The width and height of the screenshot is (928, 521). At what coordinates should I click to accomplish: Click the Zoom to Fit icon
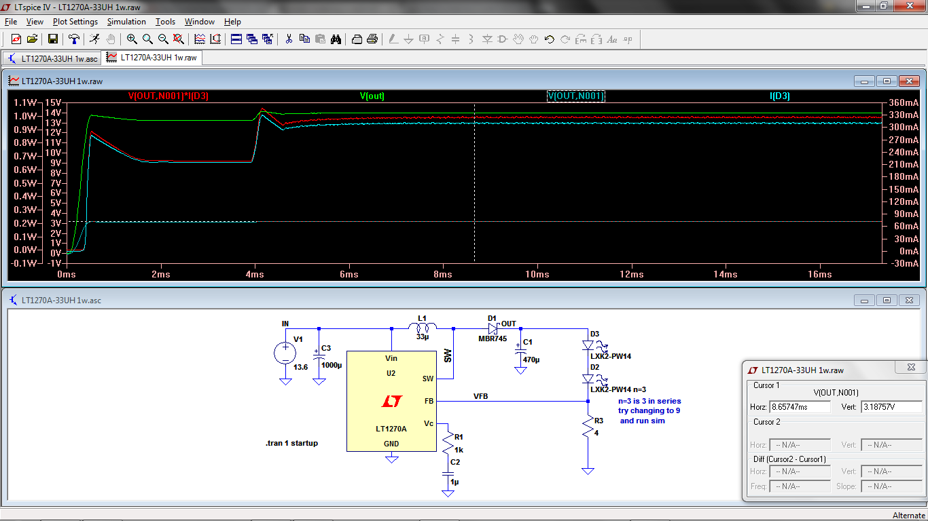pos(179,39)
